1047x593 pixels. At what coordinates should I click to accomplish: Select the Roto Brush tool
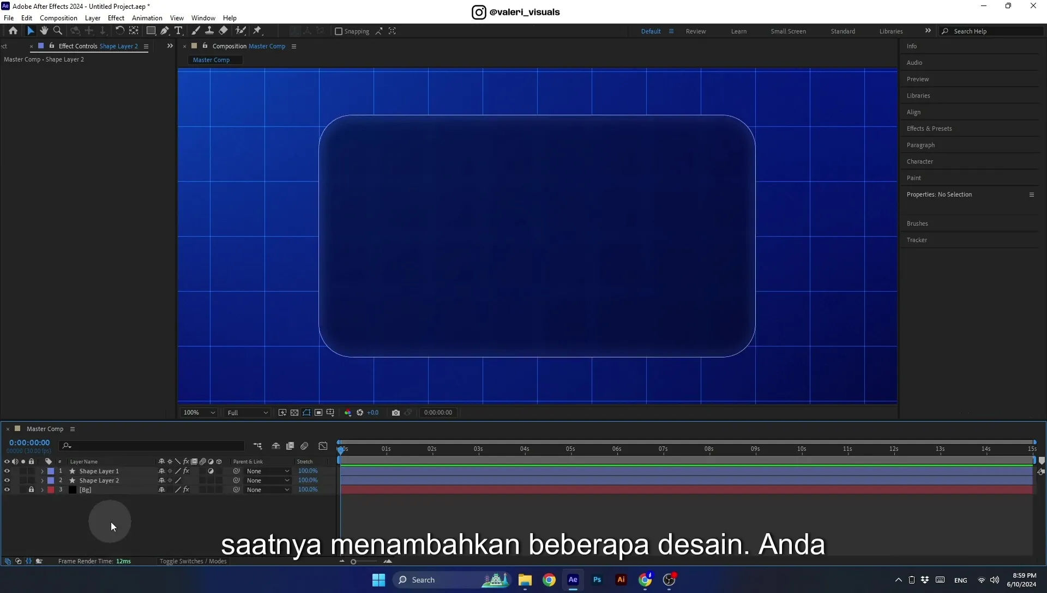point(240,31)
